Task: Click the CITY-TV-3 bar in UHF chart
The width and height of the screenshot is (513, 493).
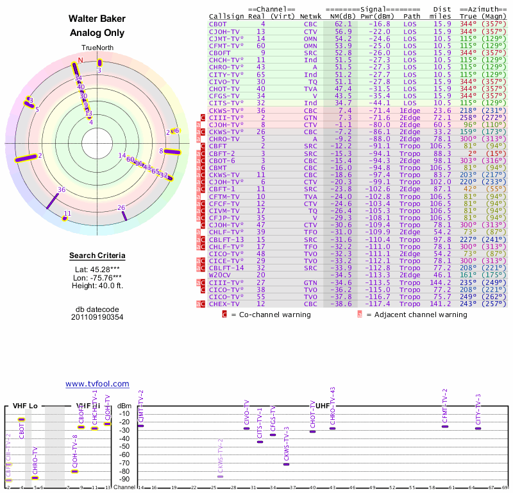Action: coord(478,428)
